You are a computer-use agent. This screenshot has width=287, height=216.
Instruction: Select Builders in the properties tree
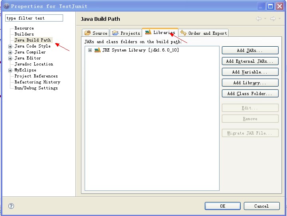(x=24, y=34)
